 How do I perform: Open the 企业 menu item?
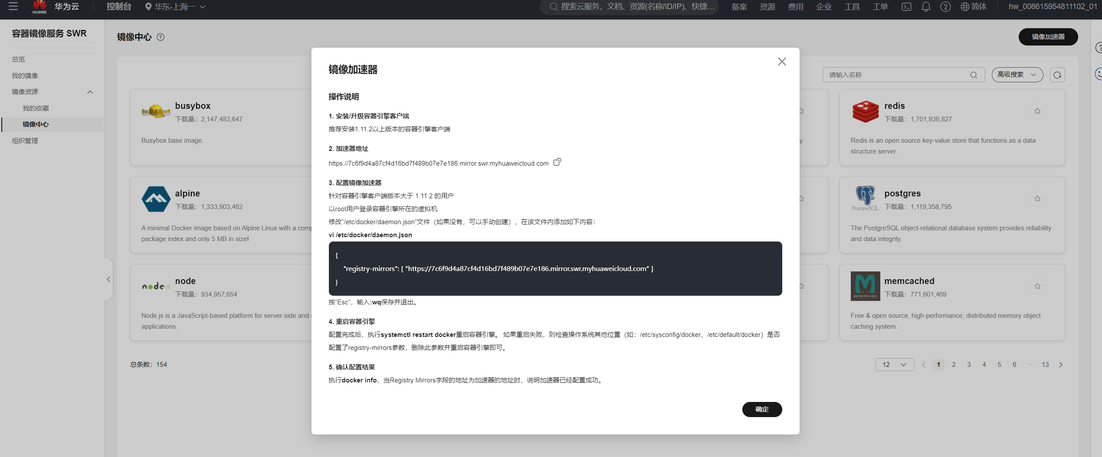click(x=823, y=7)
